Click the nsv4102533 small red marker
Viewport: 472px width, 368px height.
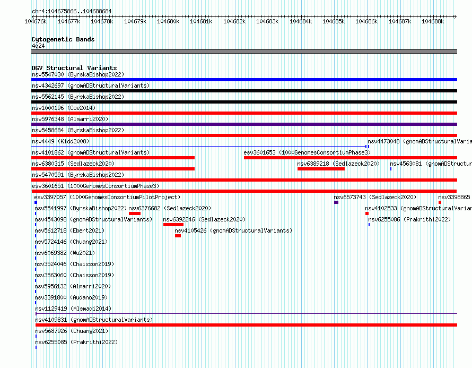(367, 213)
